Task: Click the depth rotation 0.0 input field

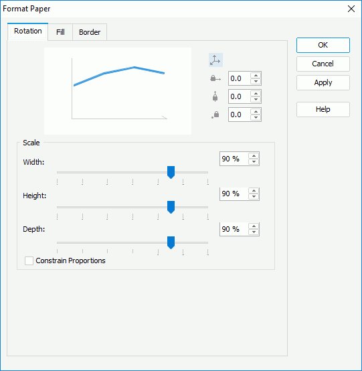Action: tap(240, 115)
